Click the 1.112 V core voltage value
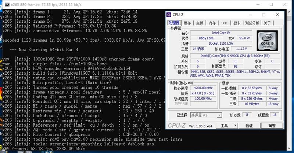 tap(241, 49)
